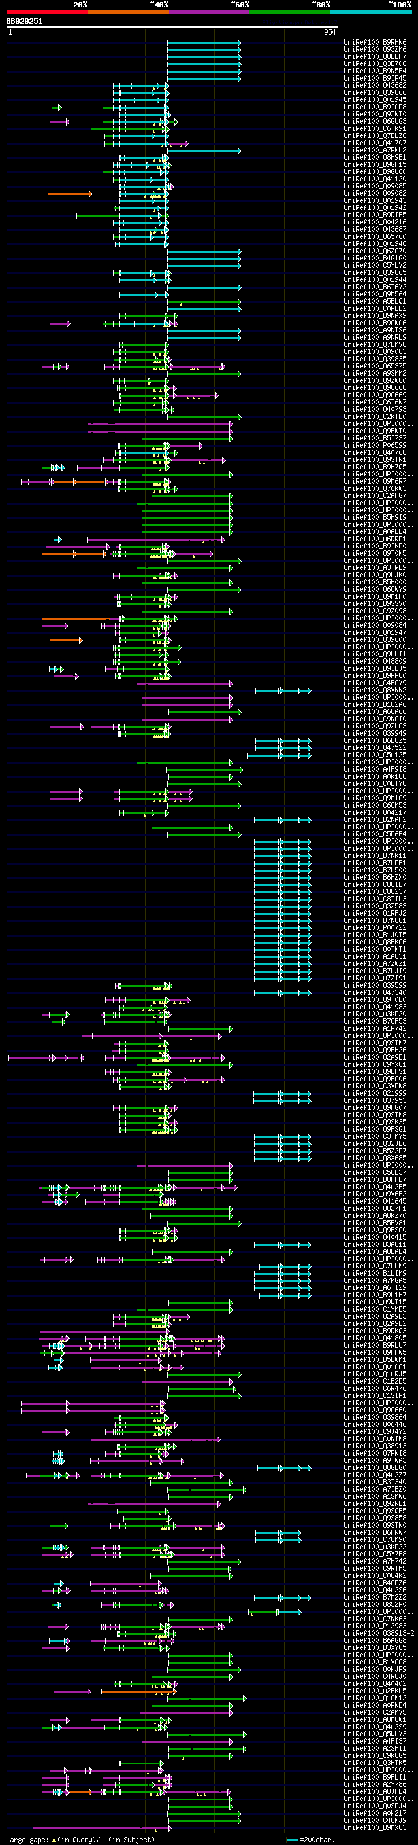Click alignment label UniRef100_C5A125
The width and height of the screenshot is (418, 1845).
click(375, 755)
